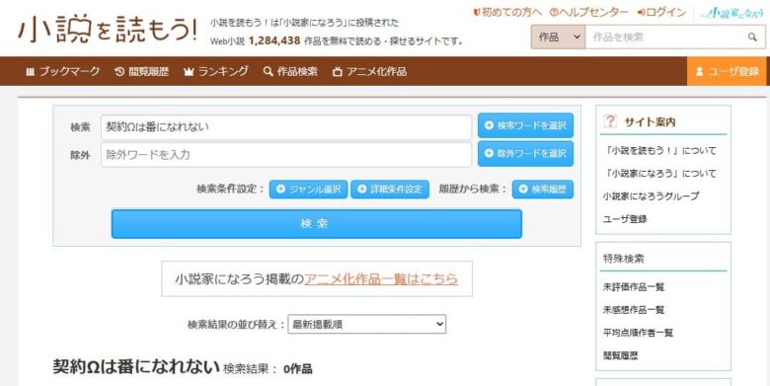
Task: Click the header magnifier search icon
Action: tap(752, 37)
